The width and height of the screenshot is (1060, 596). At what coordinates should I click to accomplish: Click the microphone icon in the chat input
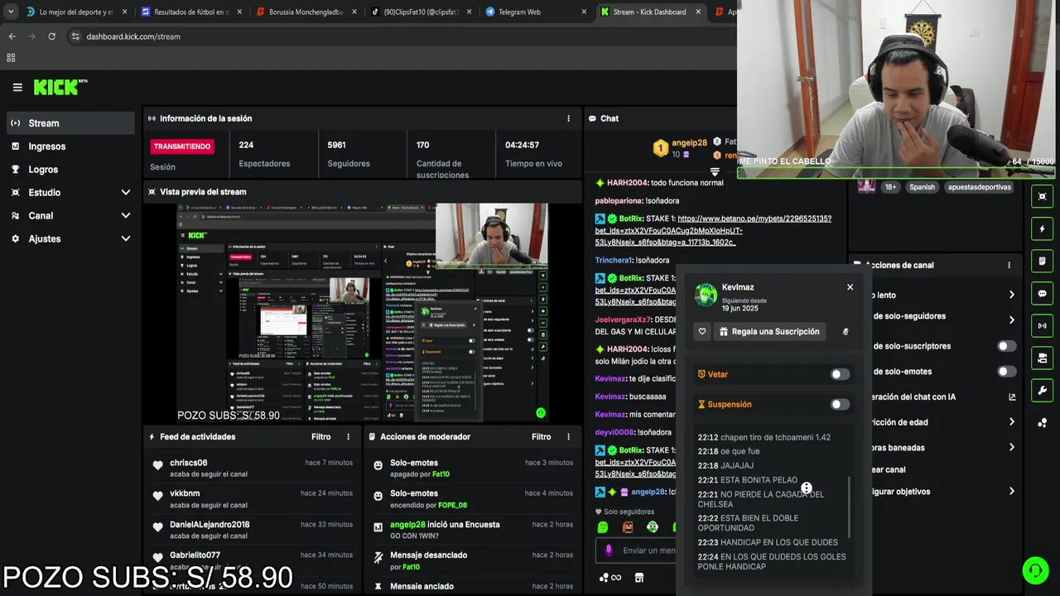(609, 550)
